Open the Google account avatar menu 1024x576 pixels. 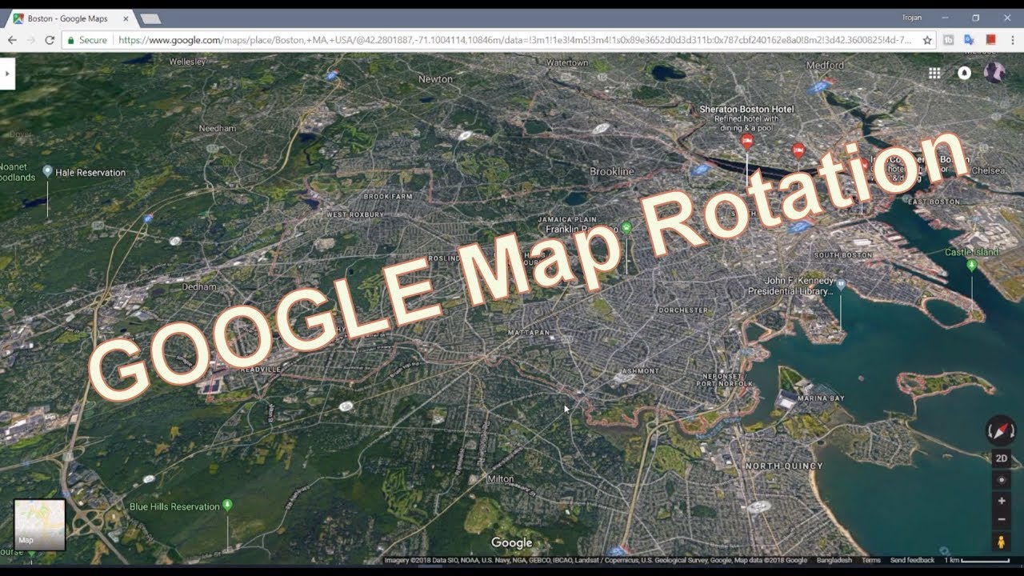[994, 73]
